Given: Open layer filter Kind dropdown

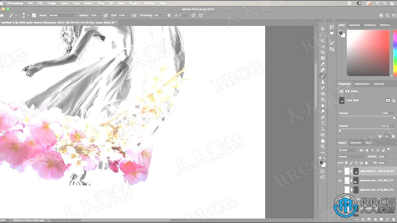Looking at the screenshot, I should (348, 150).
